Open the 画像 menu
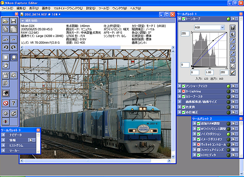 pyautogui.click(x=46, y=8)
